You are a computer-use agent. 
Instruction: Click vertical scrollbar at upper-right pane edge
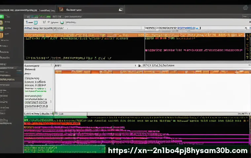tap(247, 46)
